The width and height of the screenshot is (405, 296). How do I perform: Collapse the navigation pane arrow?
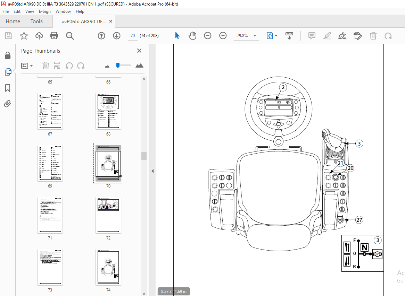(x=152, y=171)
